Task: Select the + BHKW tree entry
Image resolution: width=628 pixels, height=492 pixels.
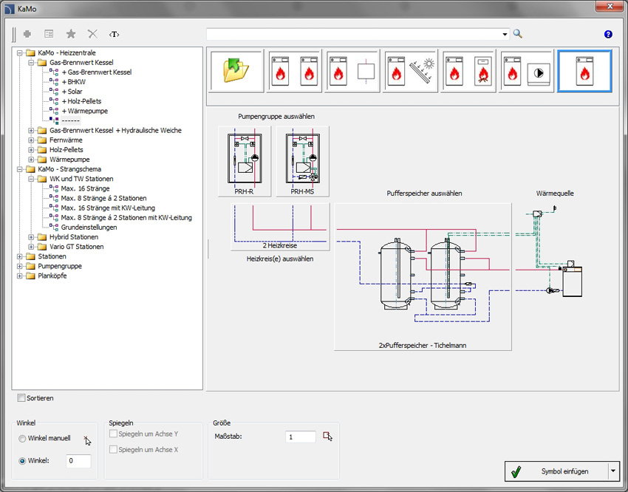Action: 74,82
